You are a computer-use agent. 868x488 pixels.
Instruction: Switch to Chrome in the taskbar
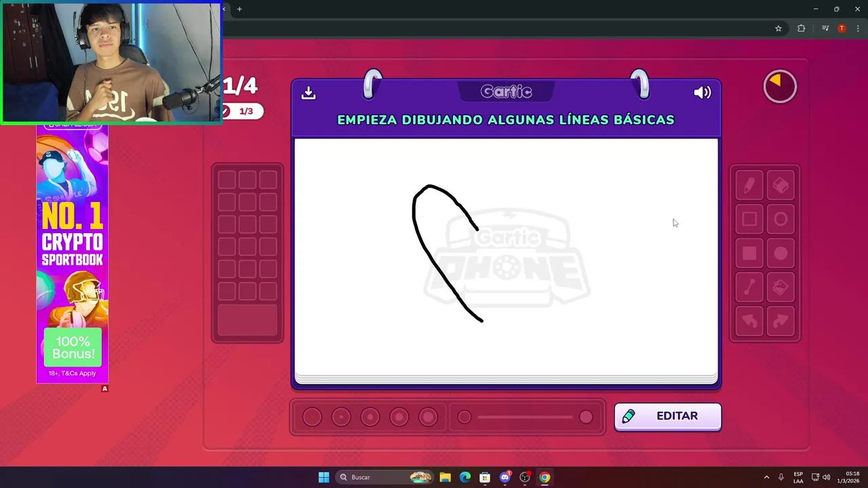tap(545, 477)
